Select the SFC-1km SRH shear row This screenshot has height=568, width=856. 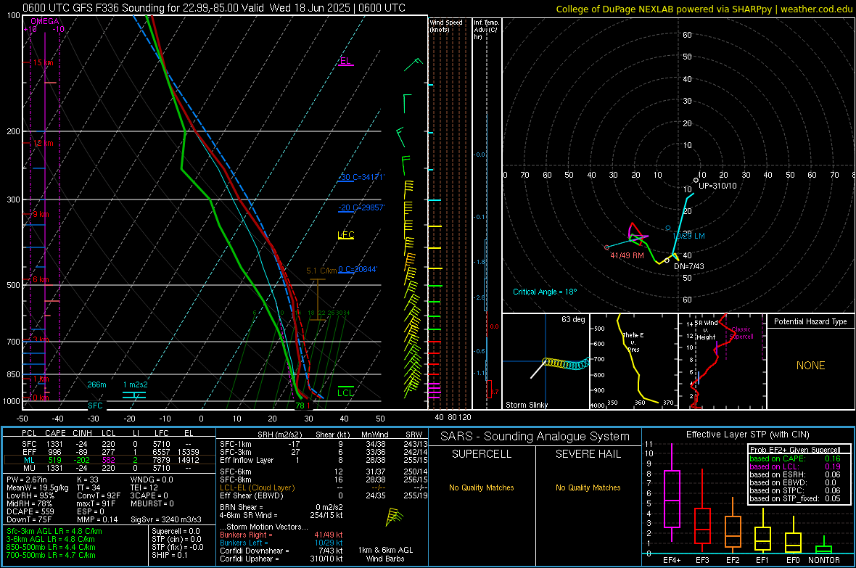324,444
